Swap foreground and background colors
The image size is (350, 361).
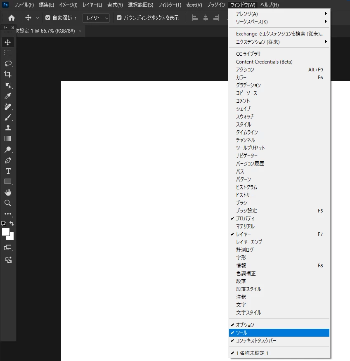tap(12, 223)
